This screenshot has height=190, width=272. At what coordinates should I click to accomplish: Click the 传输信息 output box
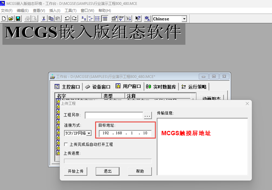202,147
